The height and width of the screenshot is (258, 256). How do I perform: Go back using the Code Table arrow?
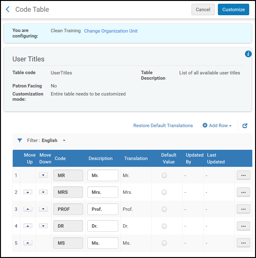coord(8,9)
